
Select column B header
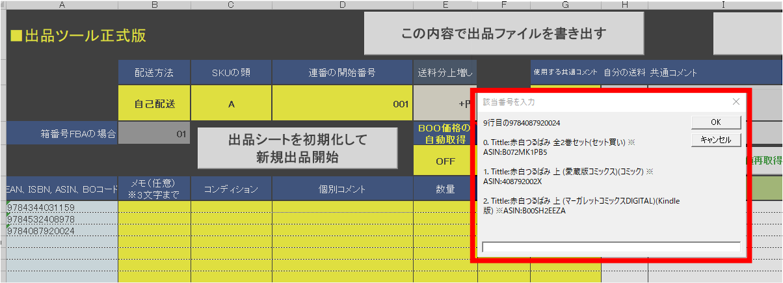click(155, 5)
